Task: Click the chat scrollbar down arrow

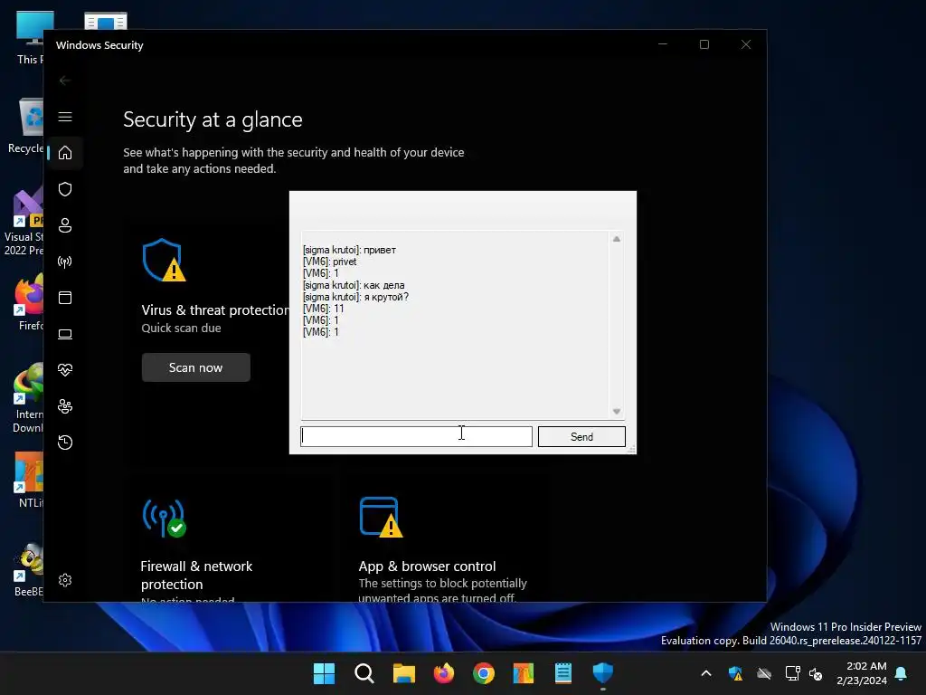Action: pyautogui.click(x=617, y=412)
